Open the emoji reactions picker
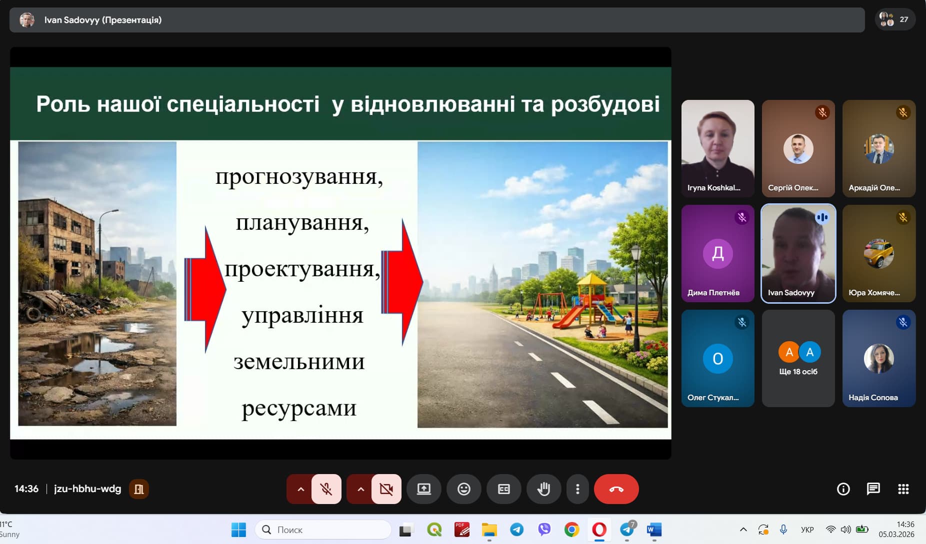Viewport: 926px width, 544px height. pyautogui.click(x=463, y=489)
